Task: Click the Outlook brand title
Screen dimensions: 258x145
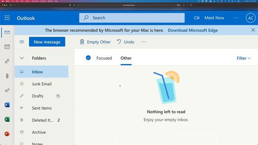Action: [x=26, y=18]
